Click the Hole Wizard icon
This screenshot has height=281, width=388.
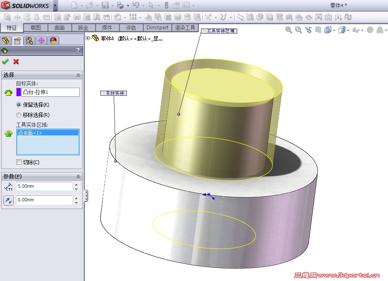tap(67, 17)
